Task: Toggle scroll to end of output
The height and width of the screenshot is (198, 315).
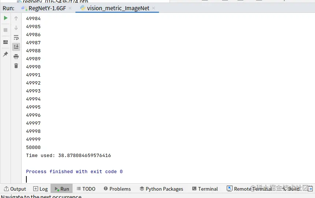Action: click(x=16, y=47)
